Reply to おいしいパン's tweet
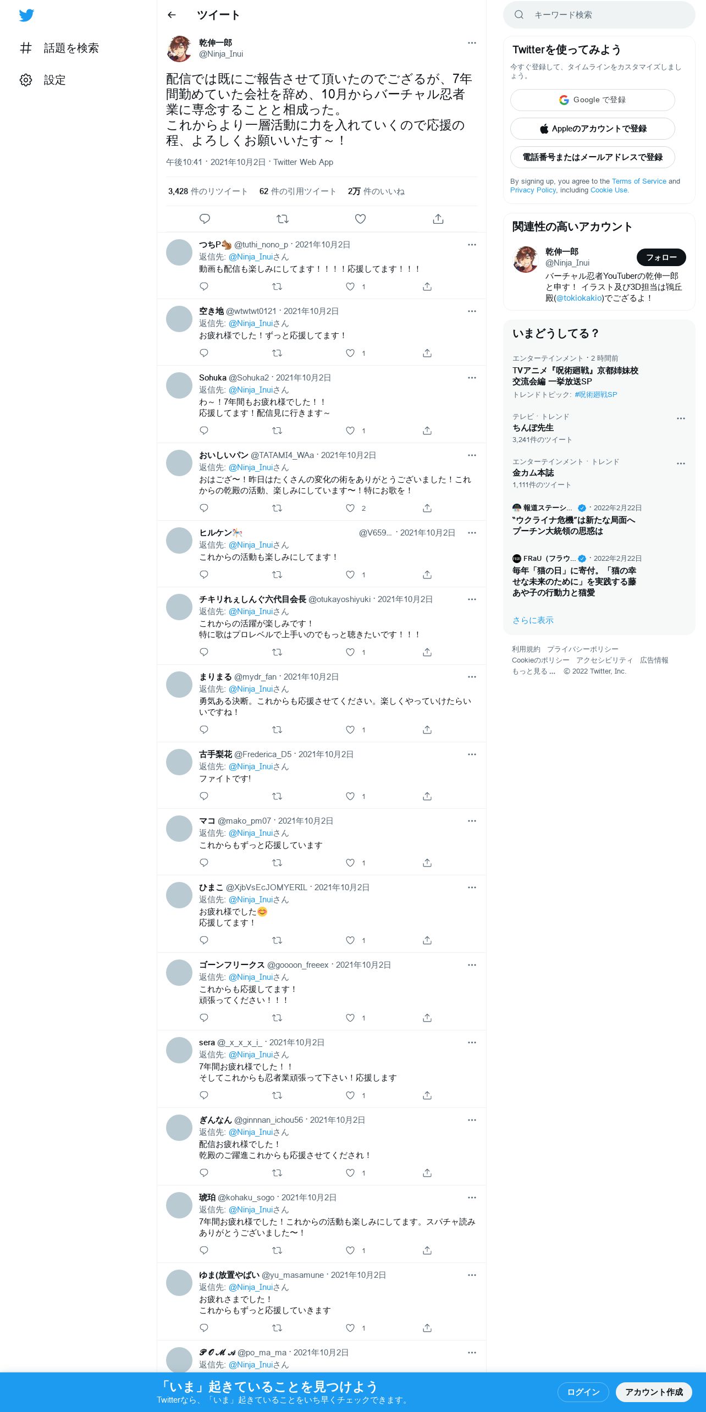 coord(204,508)
